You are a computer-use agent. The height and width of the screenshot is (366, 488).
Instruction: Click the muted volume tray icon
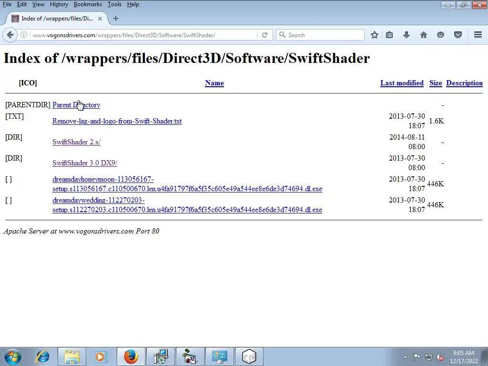pyautogui.click(x=440, y=357)
